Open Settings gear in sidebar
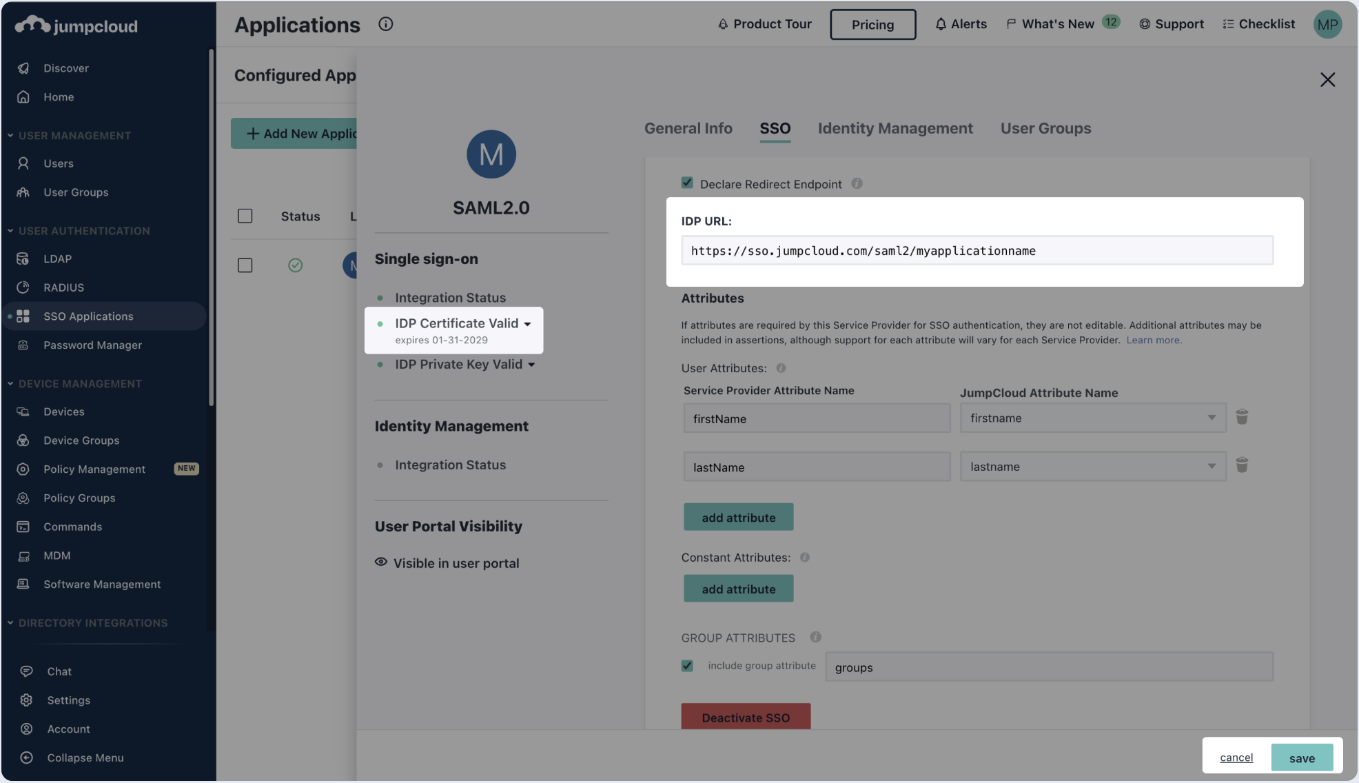Viewport: 1359px width, 783px height. 26,700
